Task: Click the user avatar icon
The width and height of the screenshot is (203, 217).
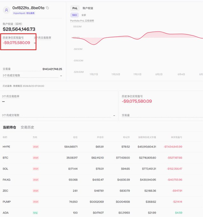Action: click(x=6, y=10)
